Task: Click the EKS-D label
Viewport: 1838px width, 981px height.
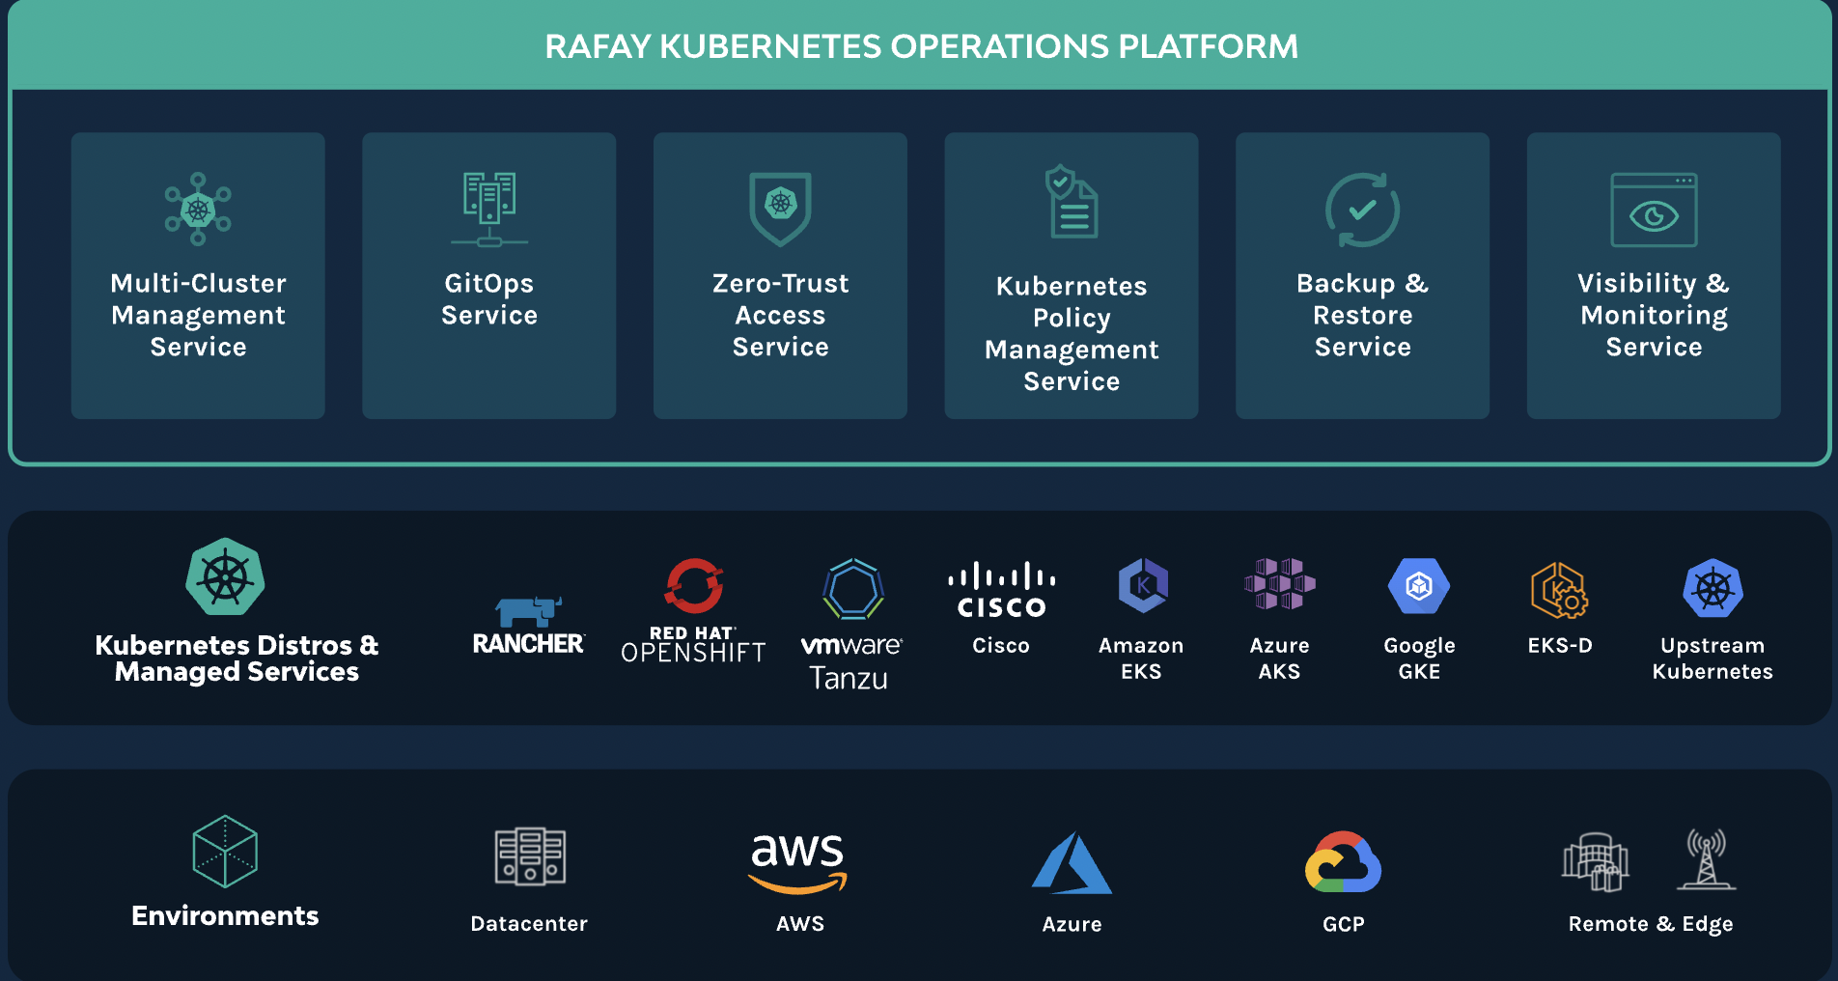Action: coord(1560,645)
